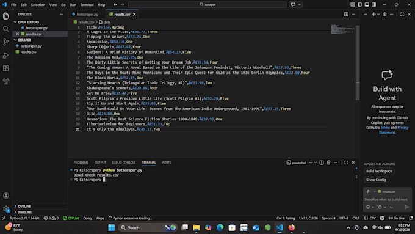Go back with navigation arrow
Viewport: 415px width, 234px height.
pyautogui.click(x=115, y=4)
